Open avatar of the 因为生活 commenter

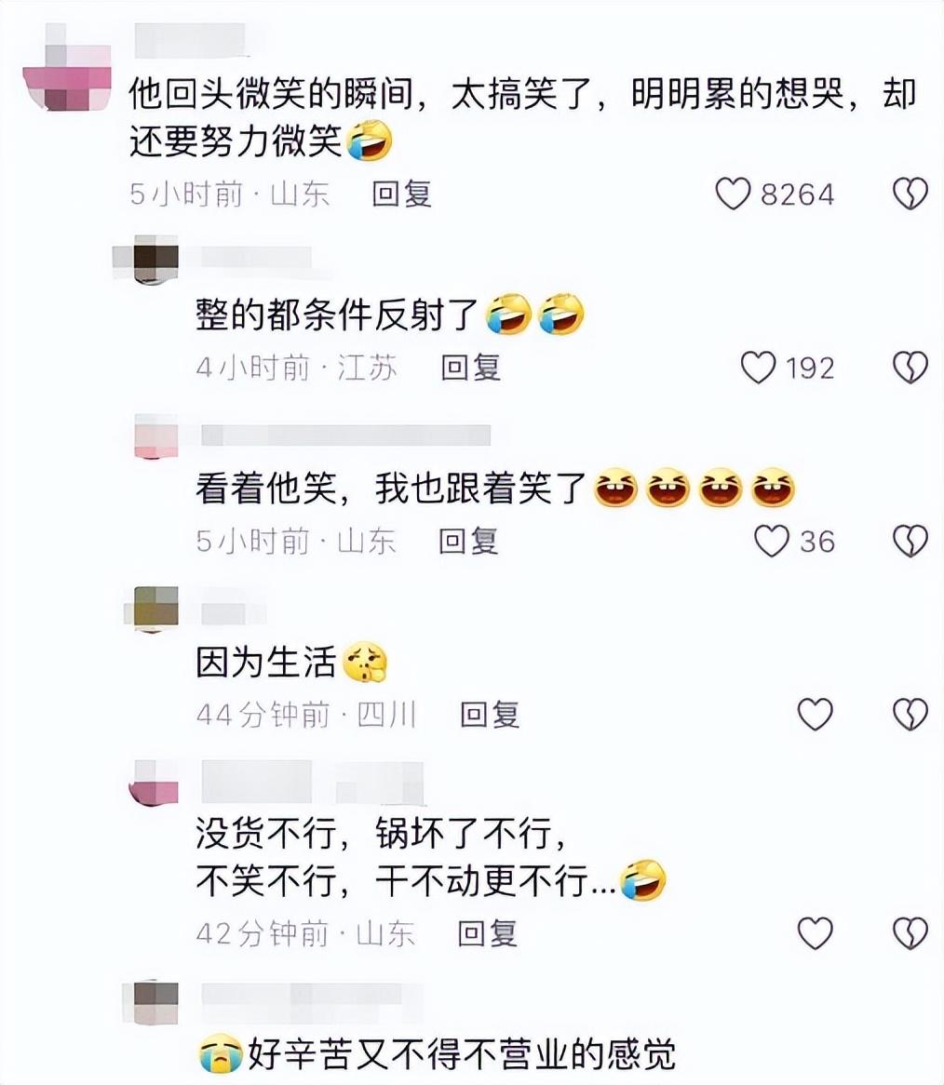153,609
